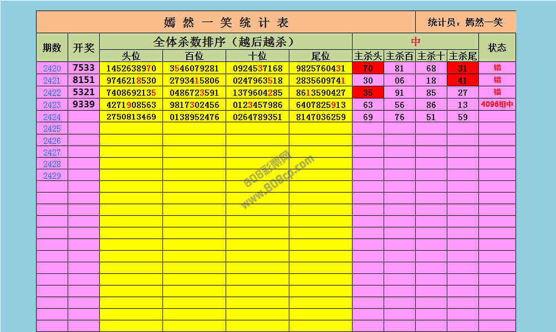Select the red cell containing 70

click(368, 69)
